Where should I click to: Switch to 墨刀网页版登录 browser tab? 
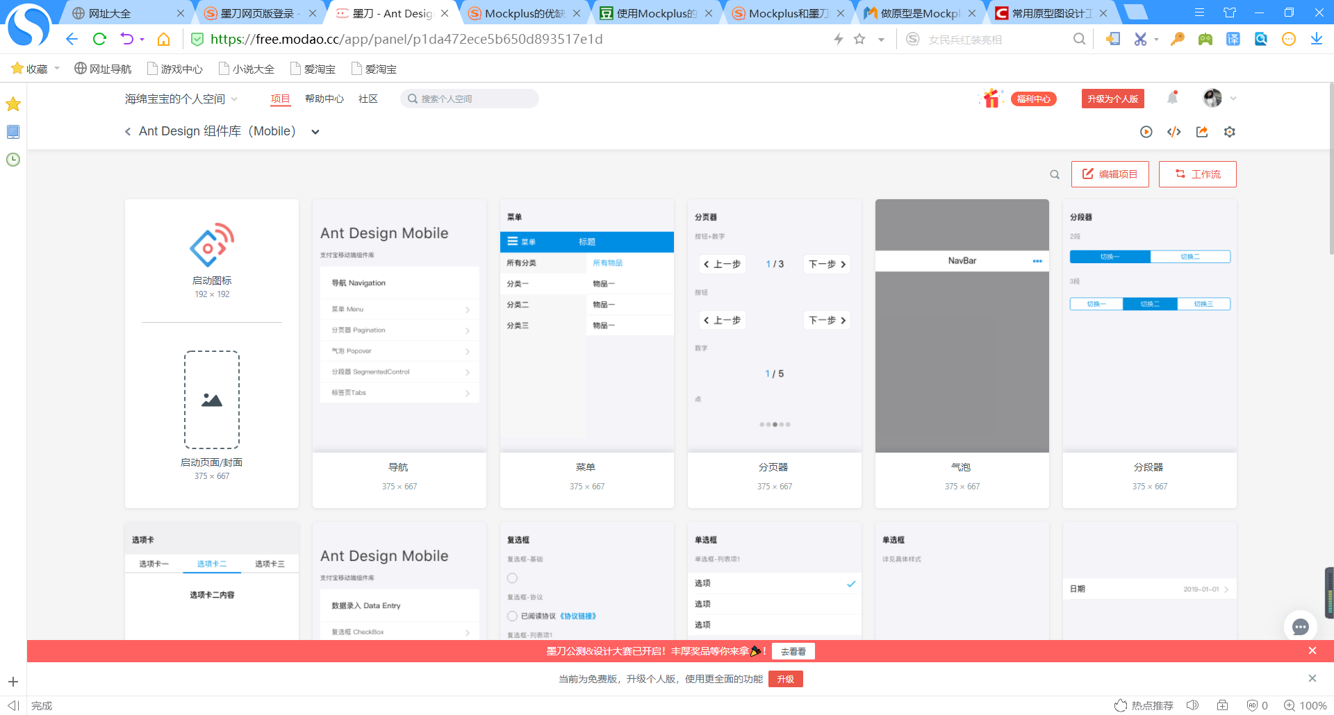click(x=258, y=12)
